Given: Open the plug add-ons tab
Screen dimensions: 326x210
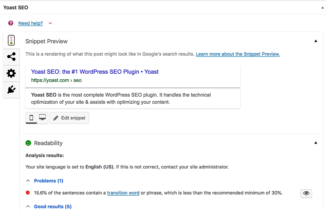Looking at the screenshot, I should (11, 89).
